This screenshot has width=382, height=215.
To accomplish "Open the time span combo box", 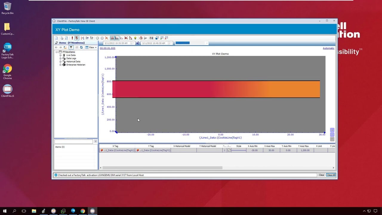I will pyautogui.click(x=192, y=43).
